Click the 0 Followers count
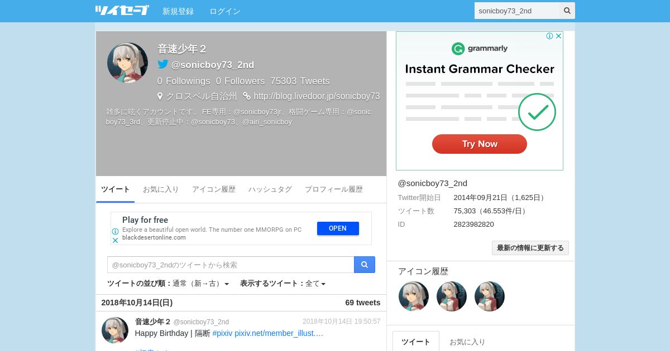 click(x=241, y=81)
